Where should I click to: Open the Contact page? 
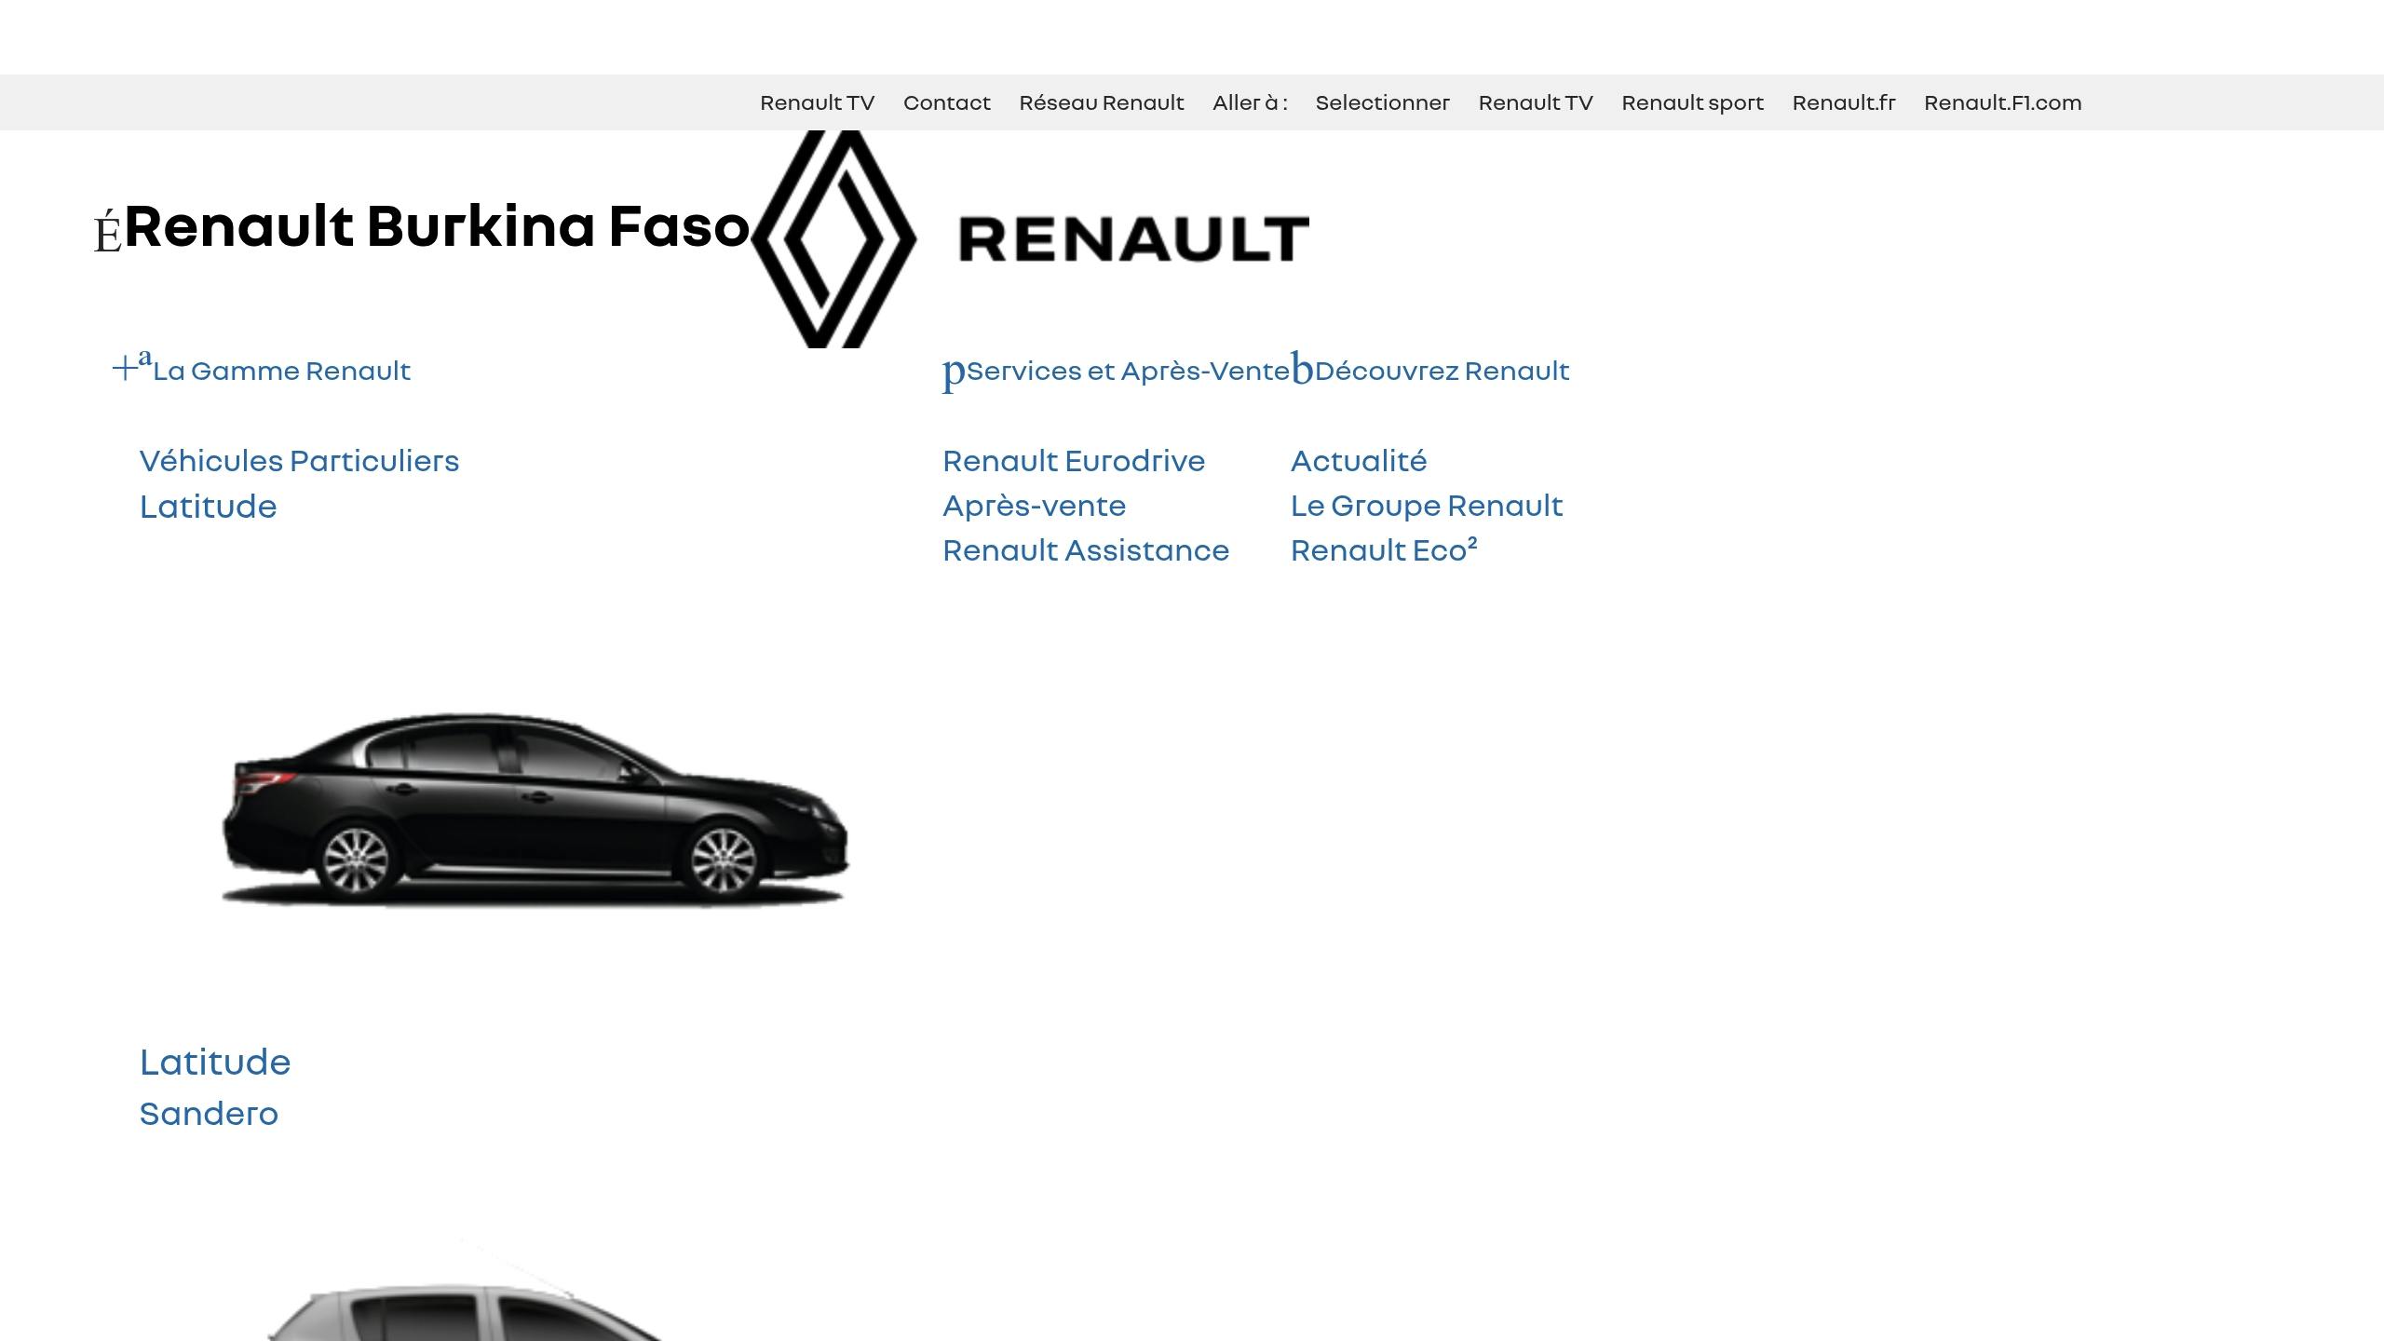click(946, 102)
